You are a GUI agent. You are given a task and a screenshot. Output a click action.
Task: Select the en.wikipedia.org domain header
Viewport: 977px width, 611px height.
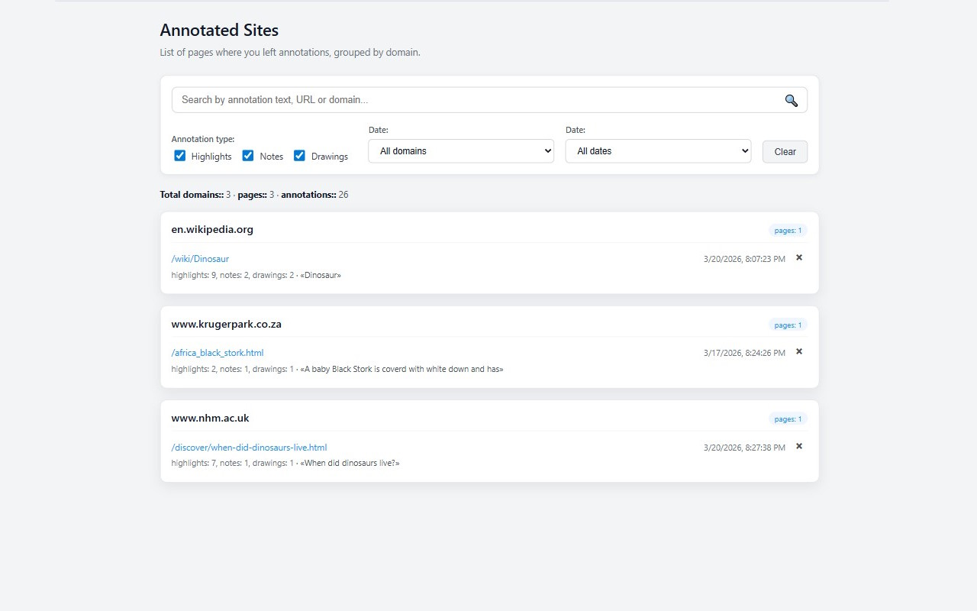212,229
